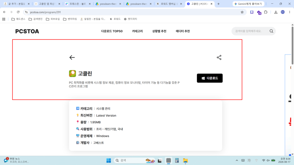Image resolution: width=294 pixels, height=165 pixels.
Task: Click the gray active app icon on taskbar
Action: coord(169,160)
